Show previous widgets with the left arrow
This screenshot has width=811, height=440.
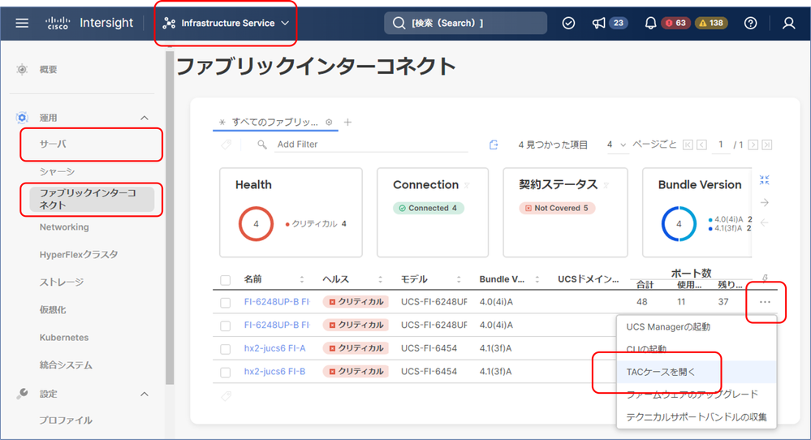point(765,223)
